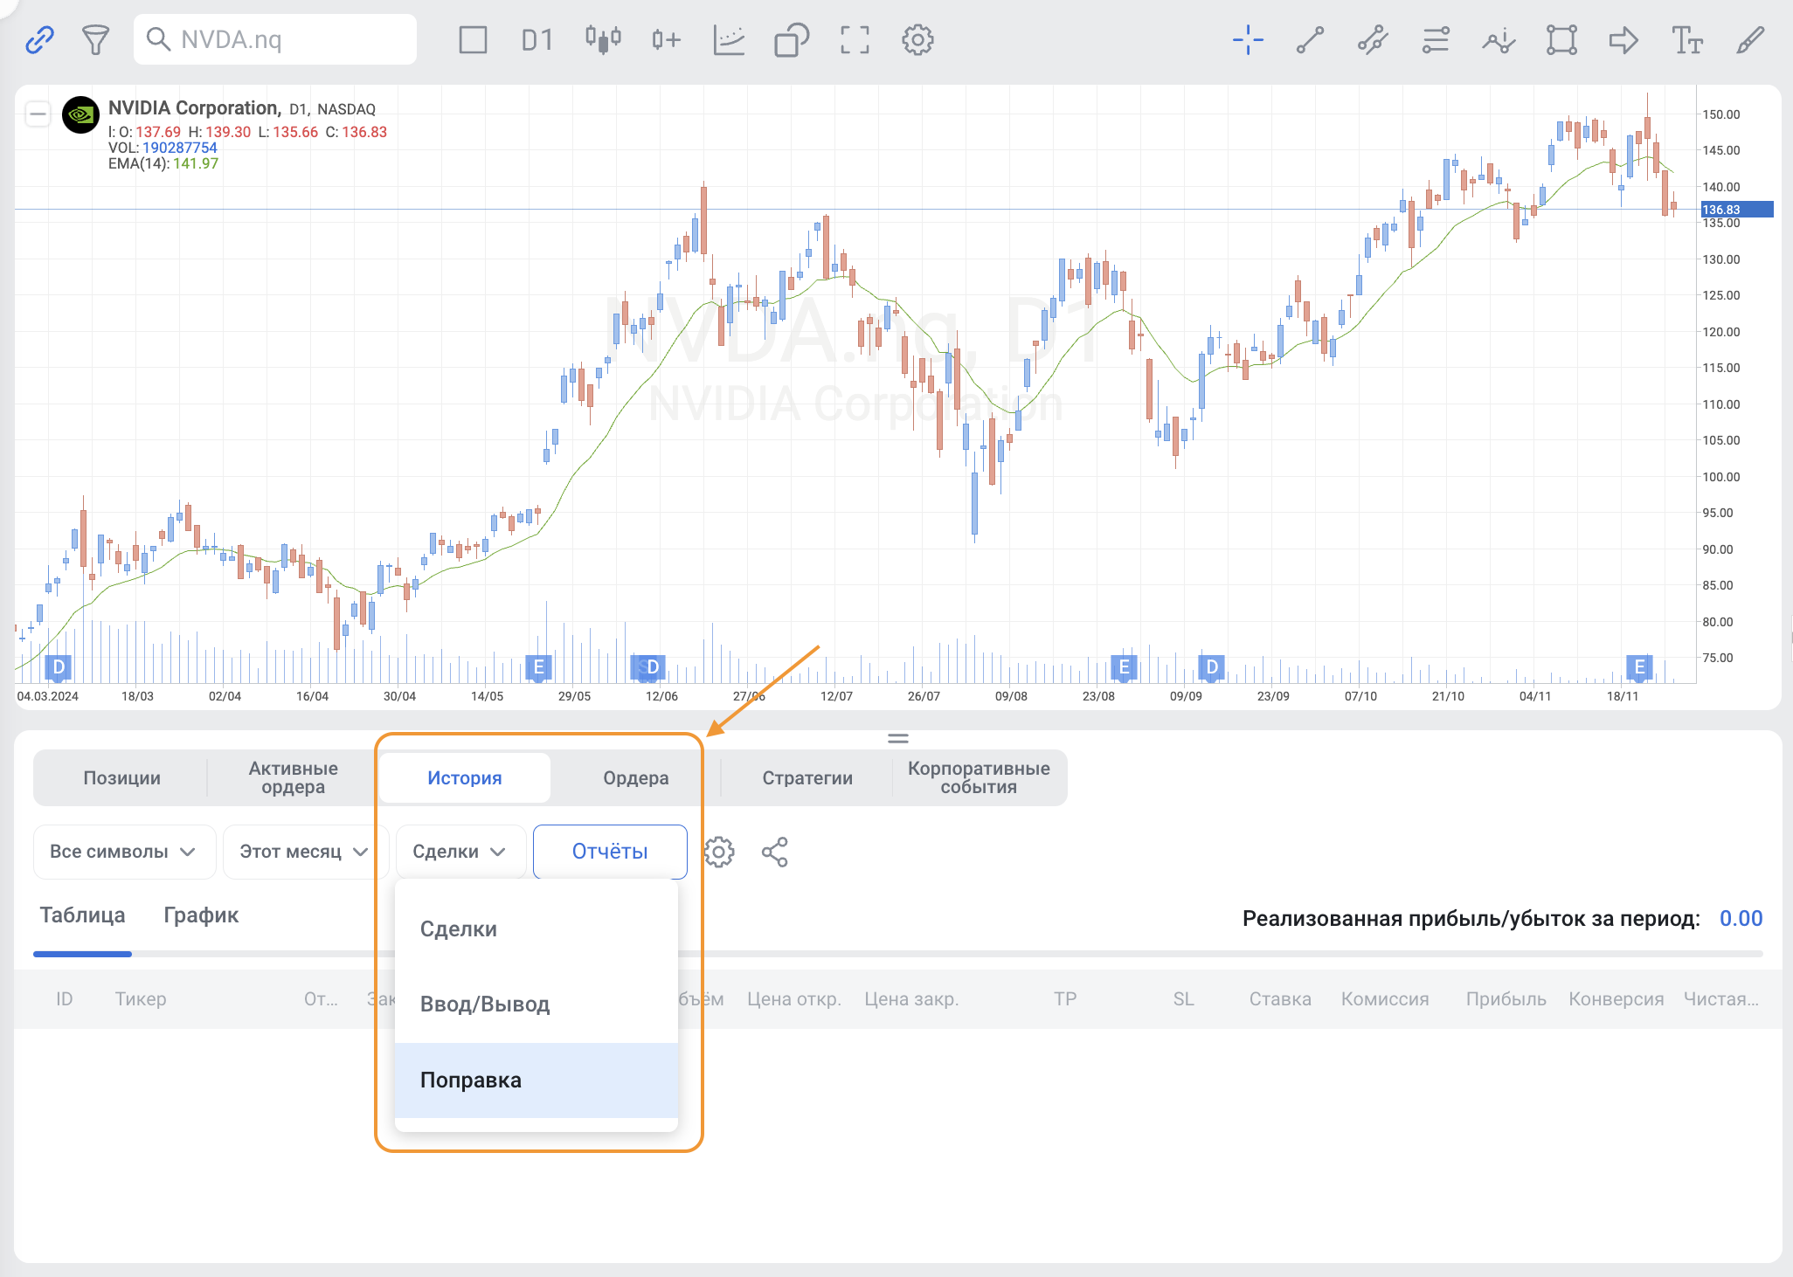Open the D1 timeframe selector

point(537,39)
